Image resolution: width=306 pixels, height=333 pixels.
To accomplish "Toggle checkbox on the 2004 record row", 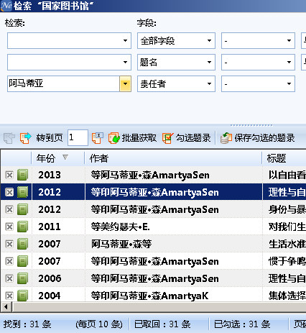I will coord(9,296).
